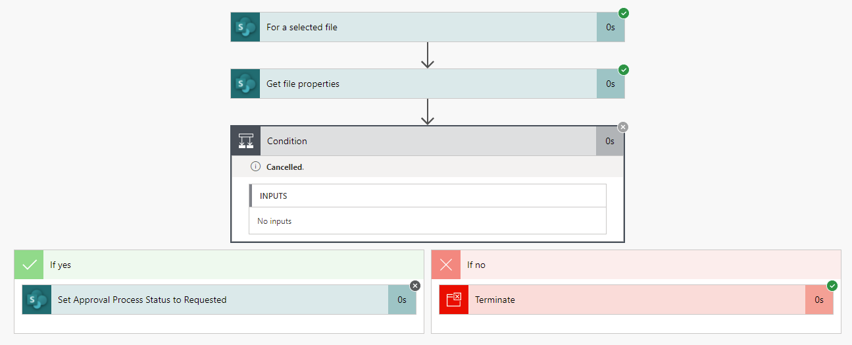
Task: Click the INPUTS section heading
Action: point(274,196)
